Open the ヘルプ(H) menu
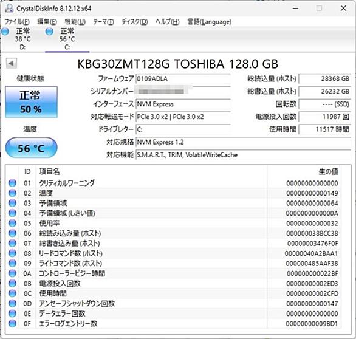The height and width of the screenshot is (339, 356). point(167,22)
